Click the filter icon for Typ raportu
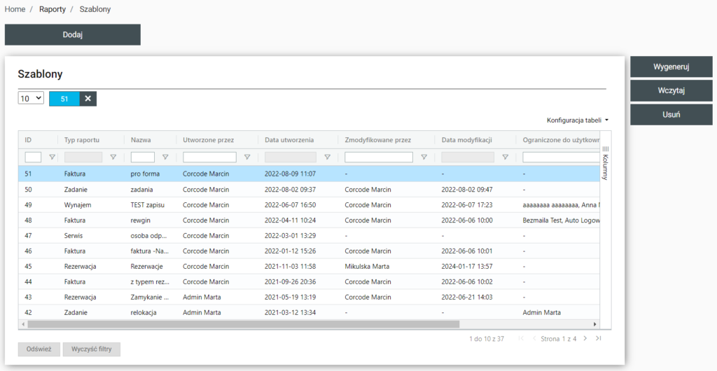717x371 pixels. (113, 157)
